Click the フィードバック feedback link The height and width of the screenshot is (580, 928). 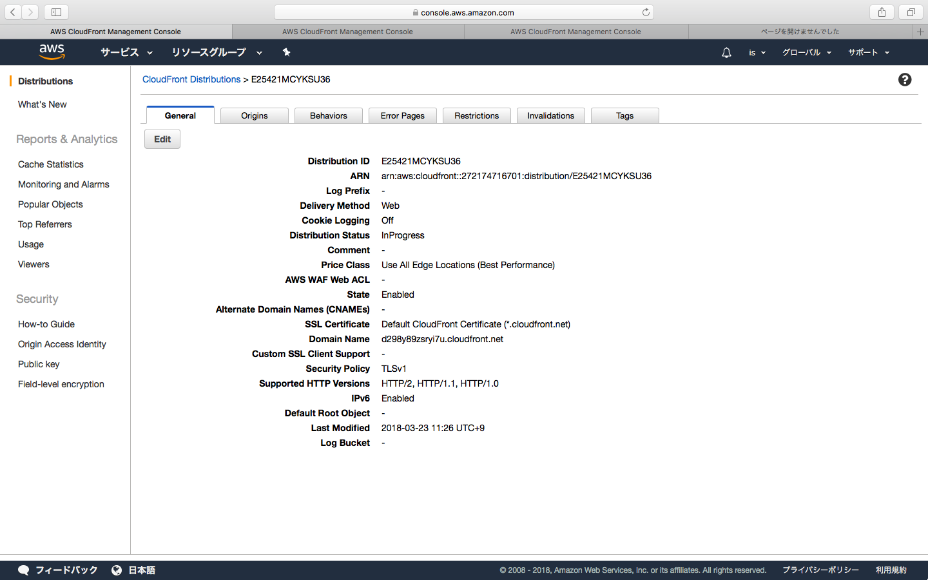[x=66, y=570]
